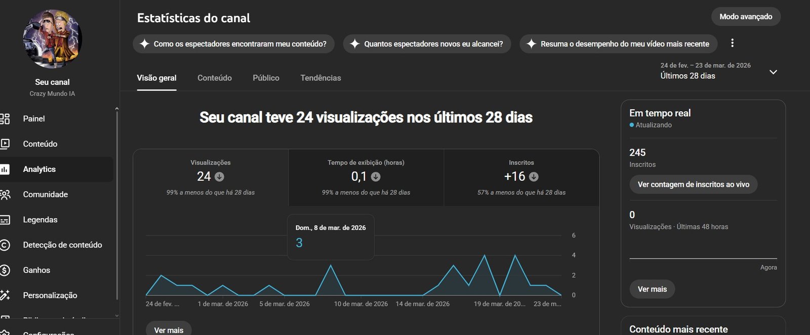Screen dimensions: 810x335
Task: Switch to the Visão geral tab
Action: pos(156,78)
